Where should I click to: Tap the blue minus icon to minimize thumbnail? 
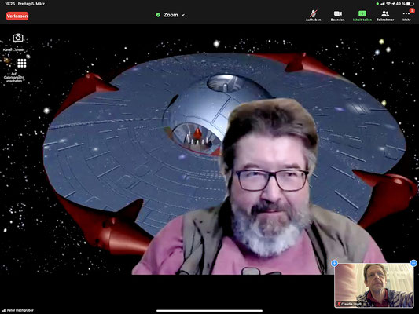(x=413, y=263)
